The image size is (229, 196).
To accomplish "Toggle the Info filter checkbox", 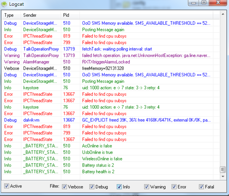I will [119, 187].
